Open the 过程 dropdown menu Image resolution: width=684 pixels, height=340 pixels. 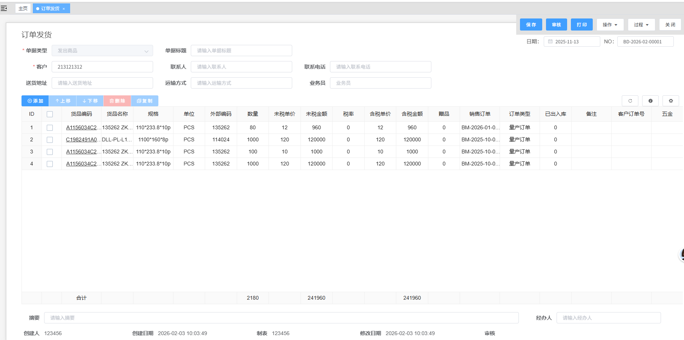(x=641, y=25)
